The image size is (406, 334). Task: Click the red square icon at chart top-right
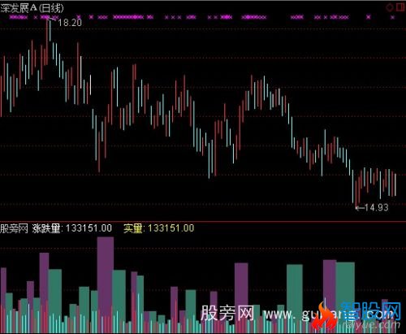click(x=400, y=7)
